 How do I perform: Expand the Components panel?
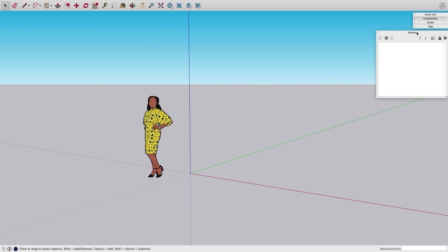430,19
